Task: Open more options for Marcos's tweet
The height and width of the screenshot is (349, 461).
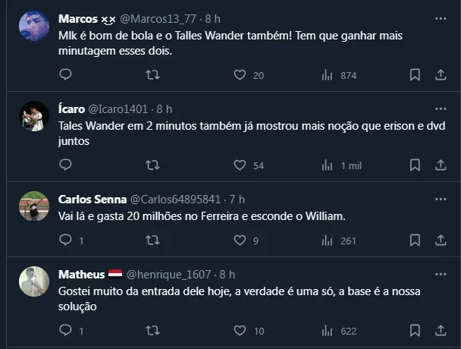Action: [x=441, y=18]
